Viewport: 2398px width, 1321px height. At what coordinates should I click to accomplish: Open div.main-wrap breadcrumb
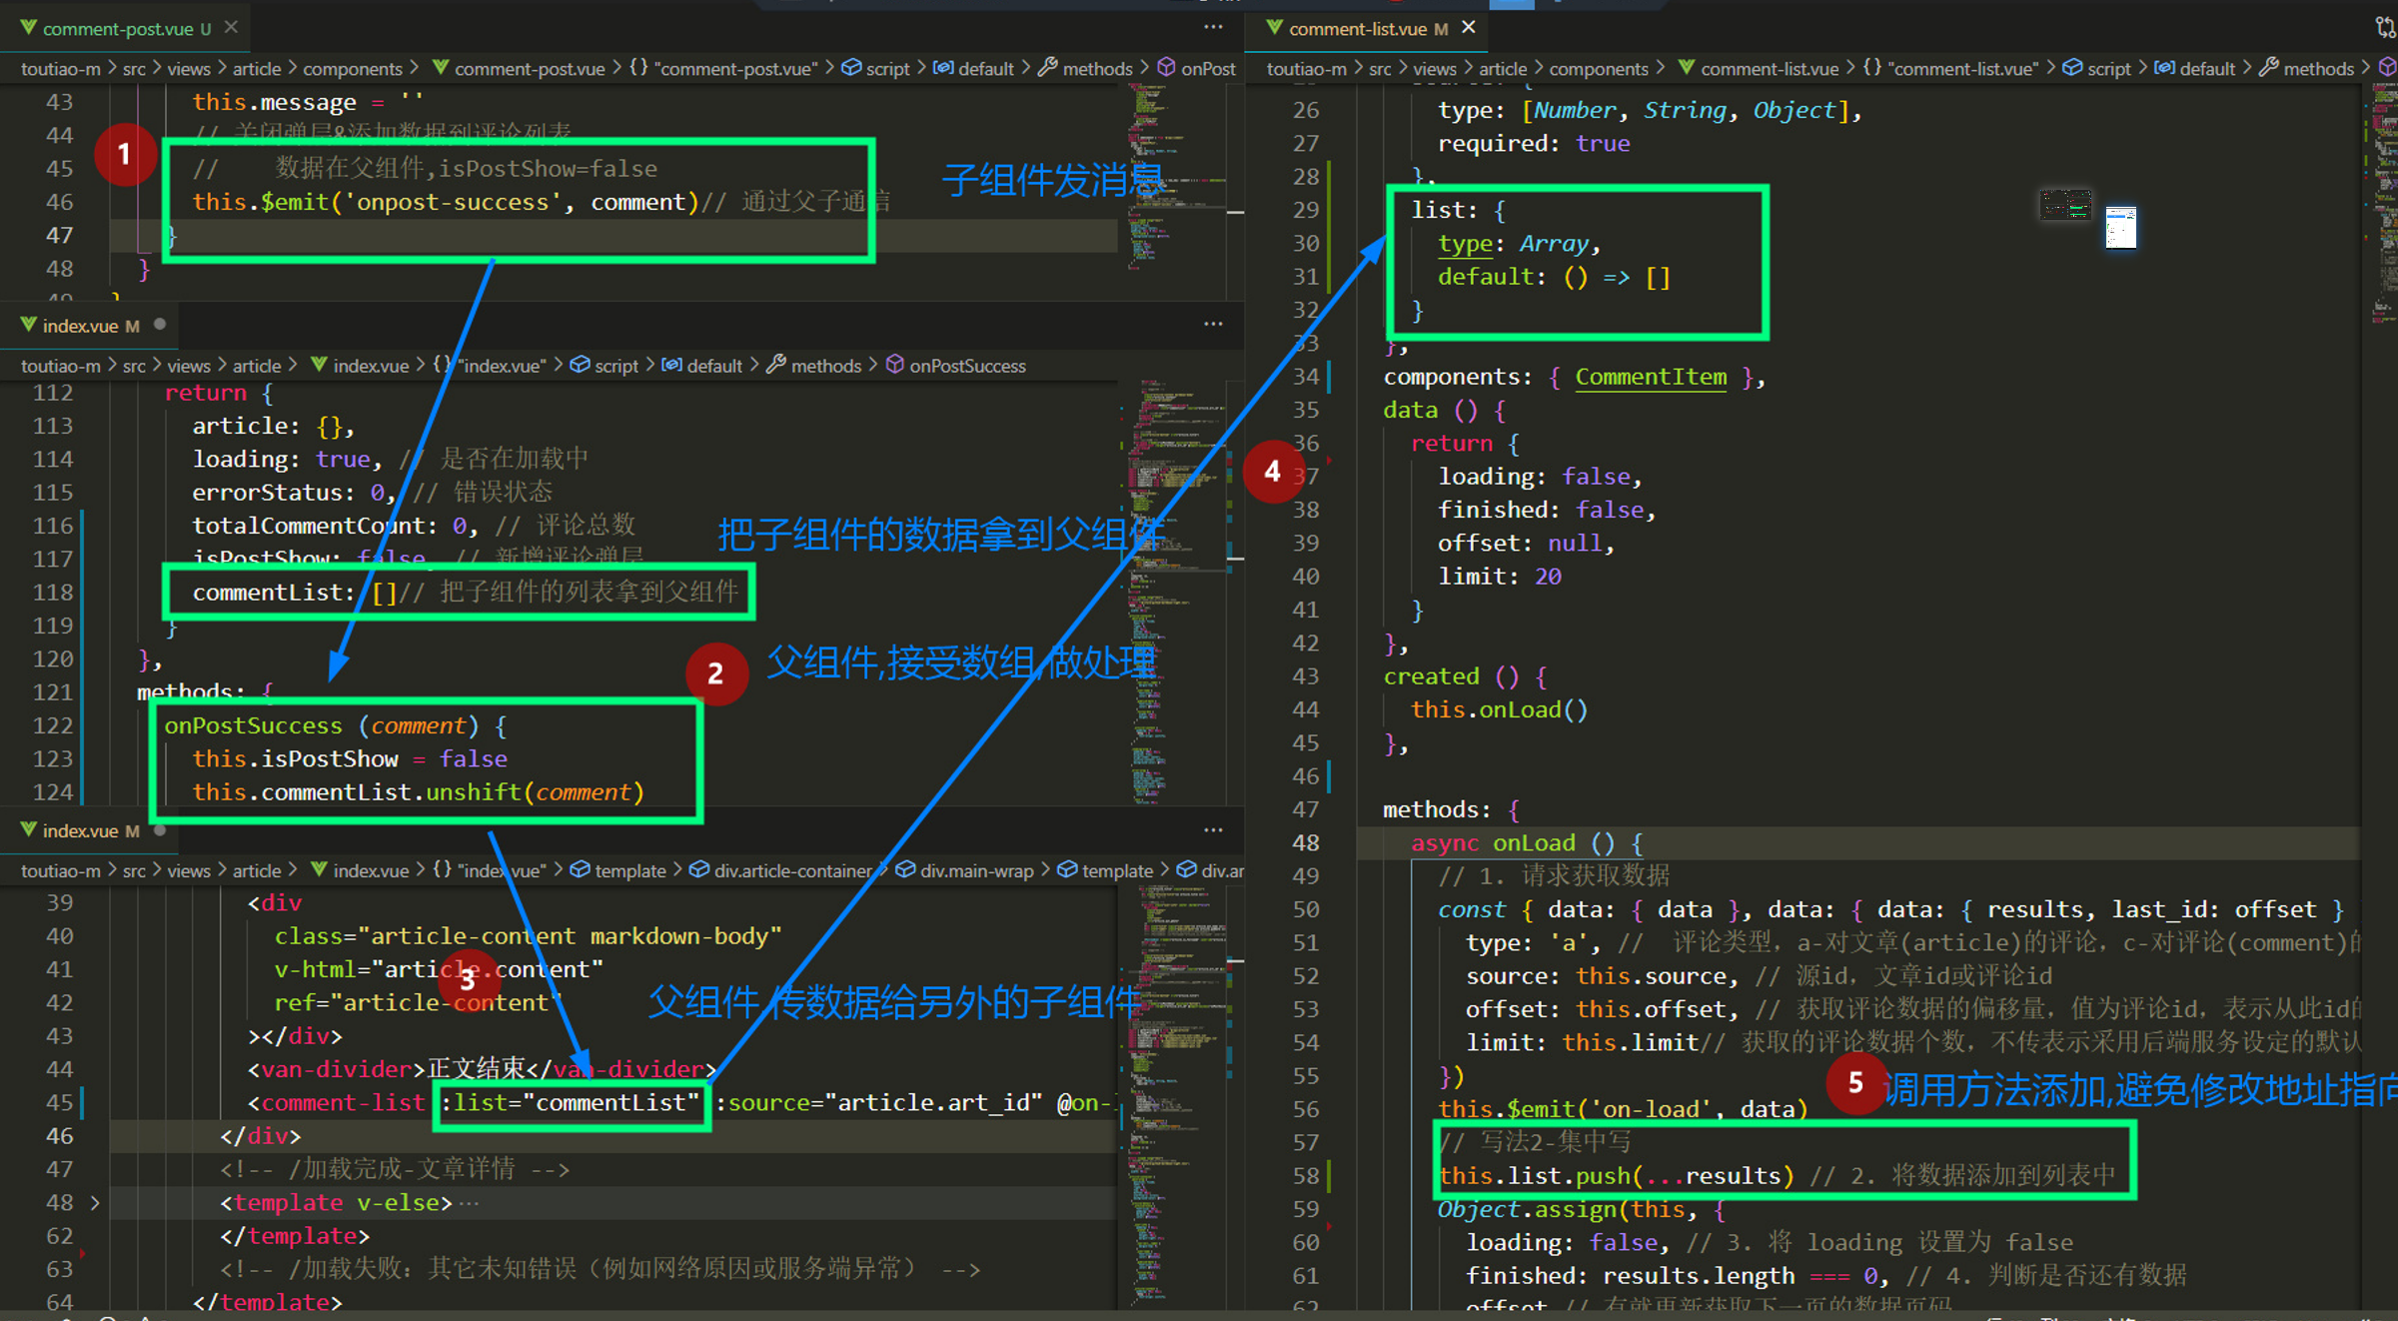[965, 870]
